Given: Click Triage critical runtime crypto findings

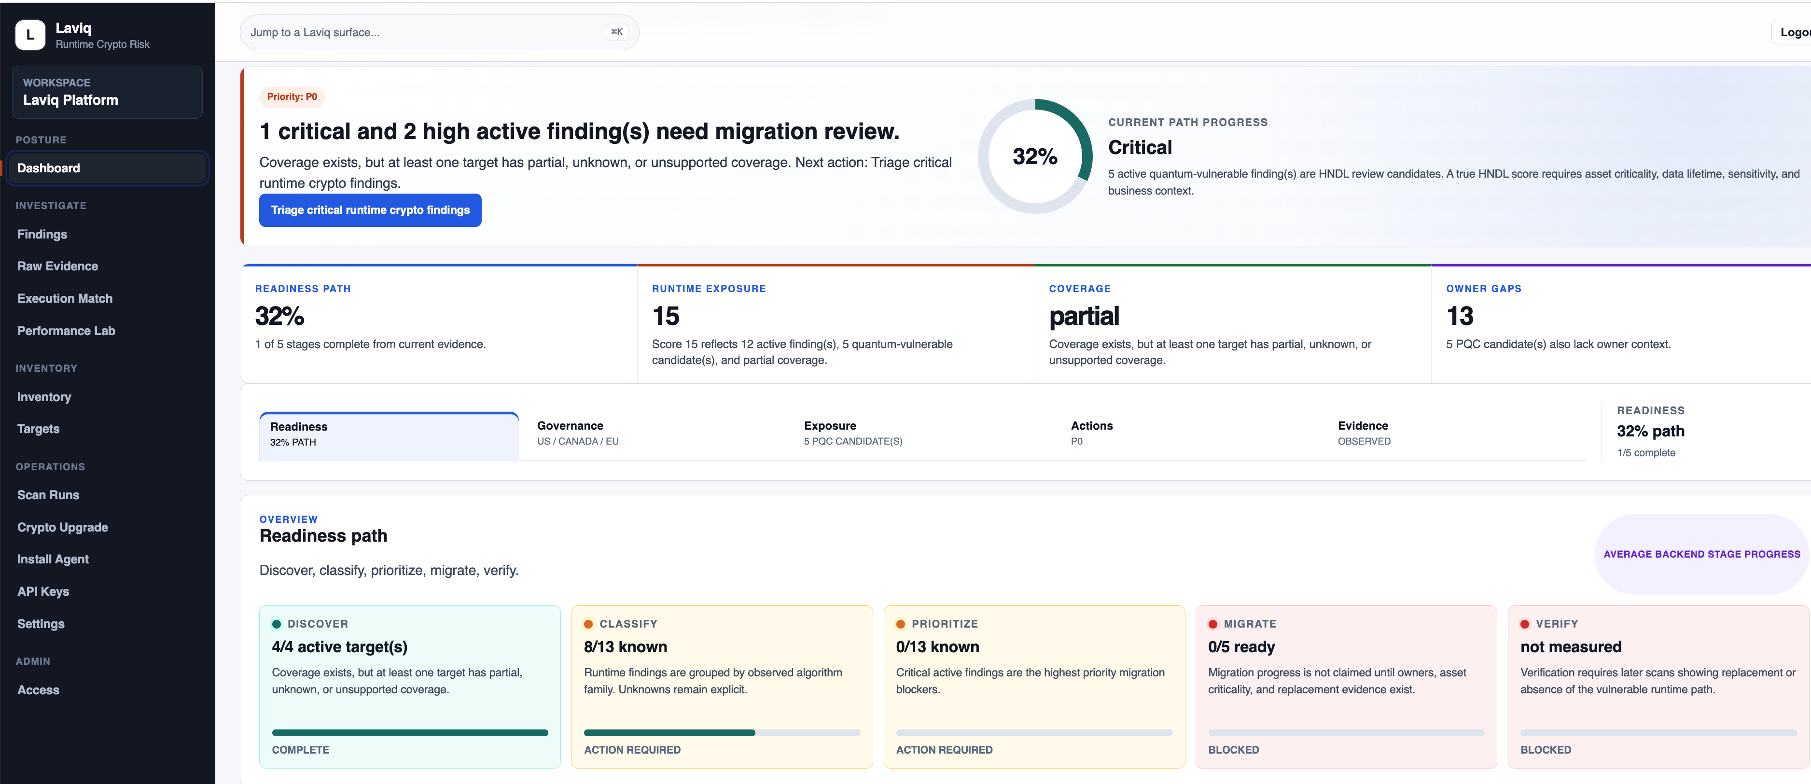Looking at the screenshot, I should 371,210.
